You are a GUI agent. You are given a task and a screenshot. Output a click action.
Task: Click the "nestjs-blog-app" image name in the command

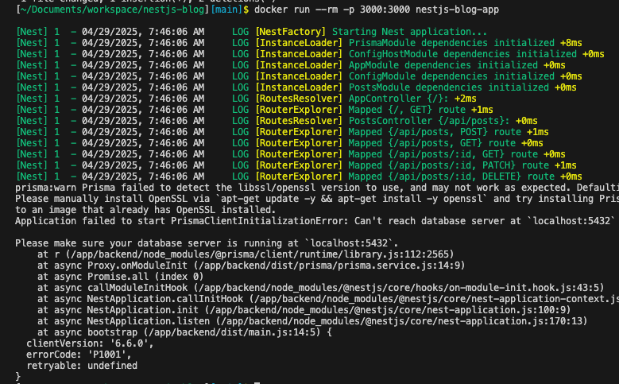point(458,10)
